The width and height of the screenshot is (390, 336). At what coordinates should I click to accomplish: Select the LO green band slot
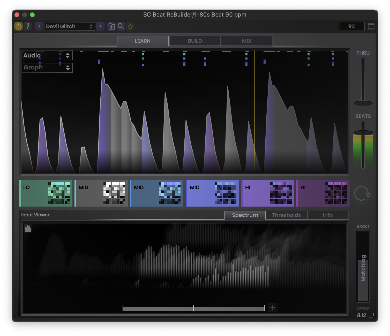tap(46, 193)
